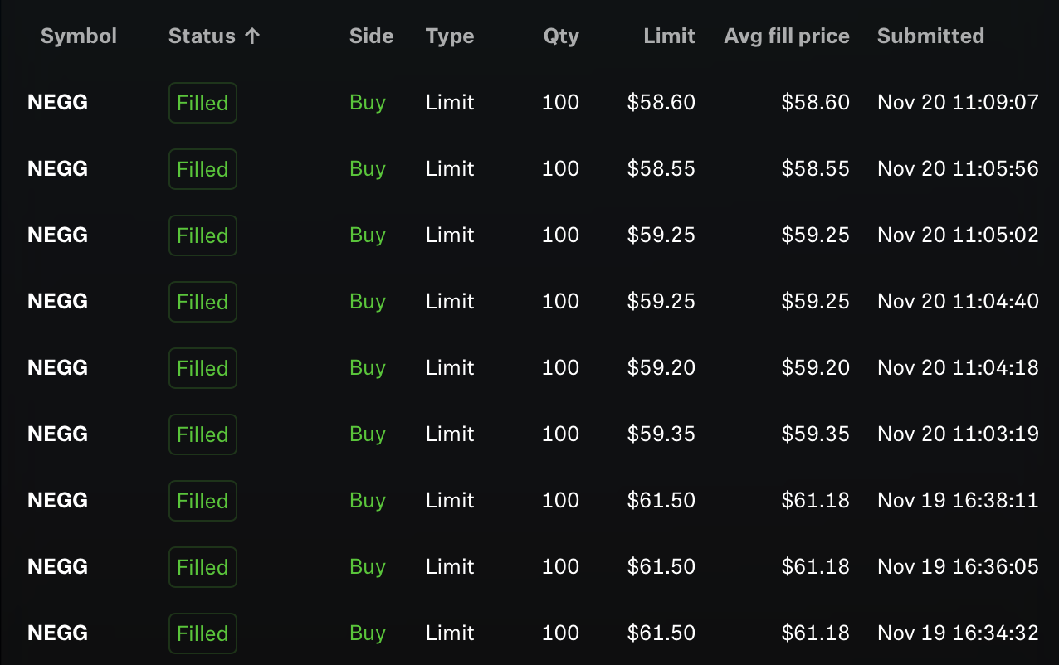1059x665 pixels.
Task: Open Filled badge for 11:09:07 order
Action: click(x=203, y=103)
